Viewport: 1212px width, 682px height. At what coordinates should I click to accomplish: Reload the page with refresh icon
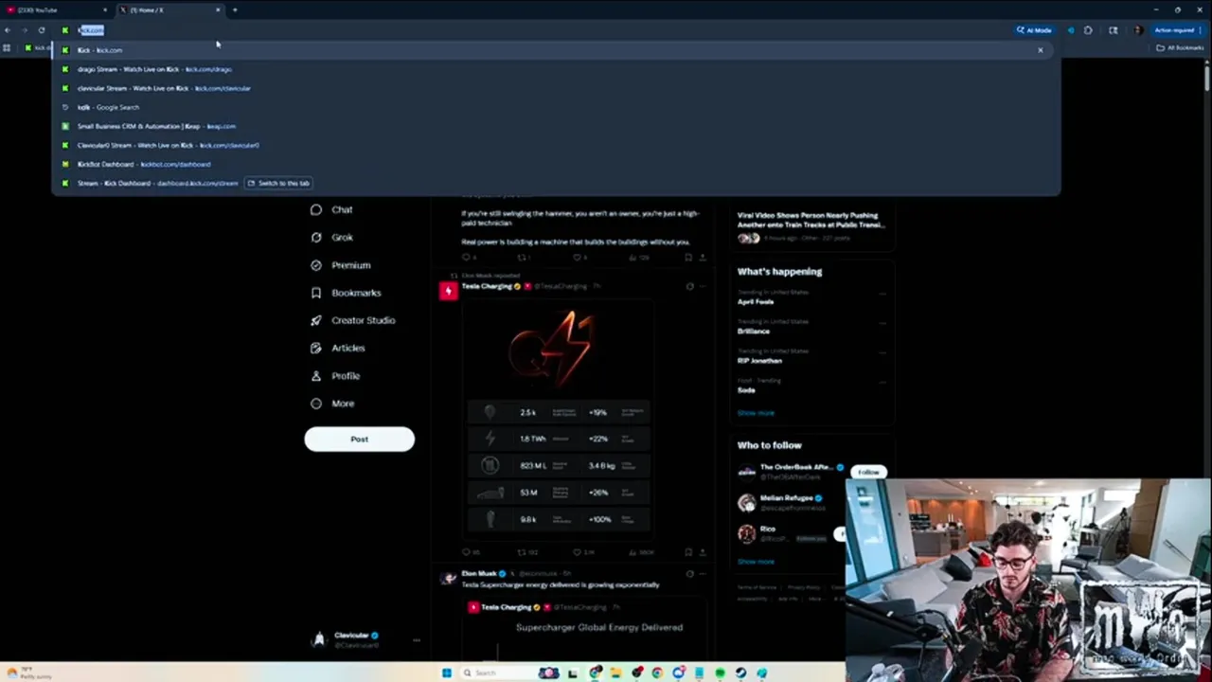42,30
